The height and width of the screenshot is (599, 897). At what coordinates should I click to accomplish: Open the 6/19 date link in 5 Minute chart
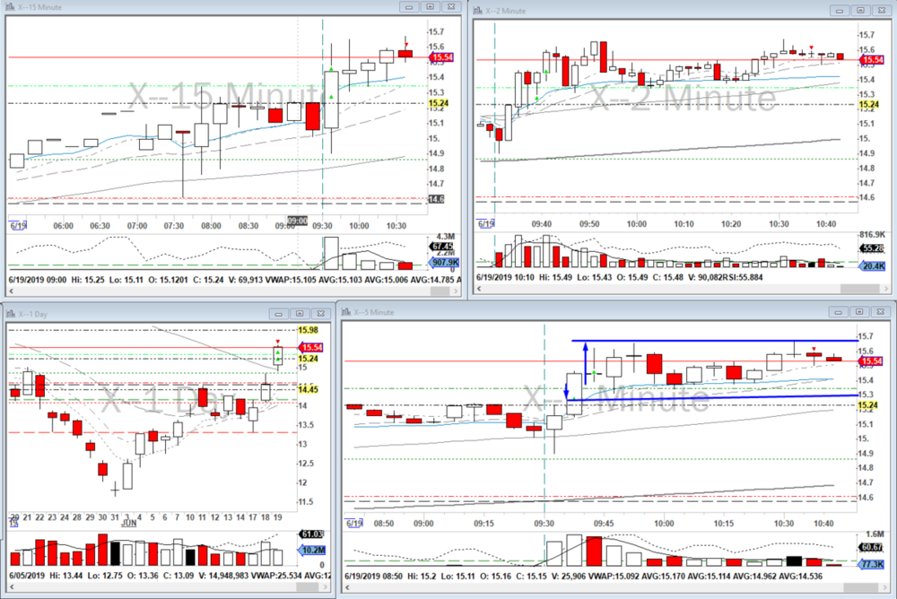point(354,525)
